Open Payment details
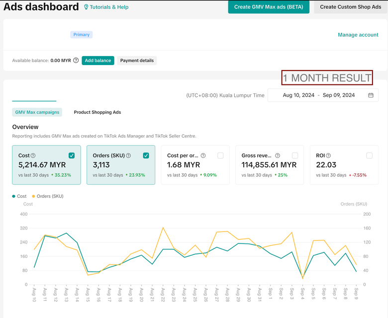The height and width of the screenshot is (318, 388). (137, 61)
